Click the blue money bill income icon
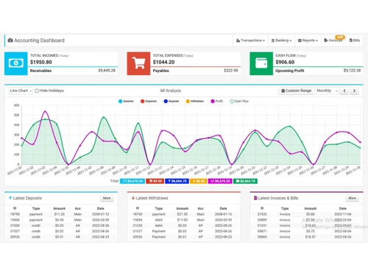Screen dimensions: 368x276 (16, 63)
